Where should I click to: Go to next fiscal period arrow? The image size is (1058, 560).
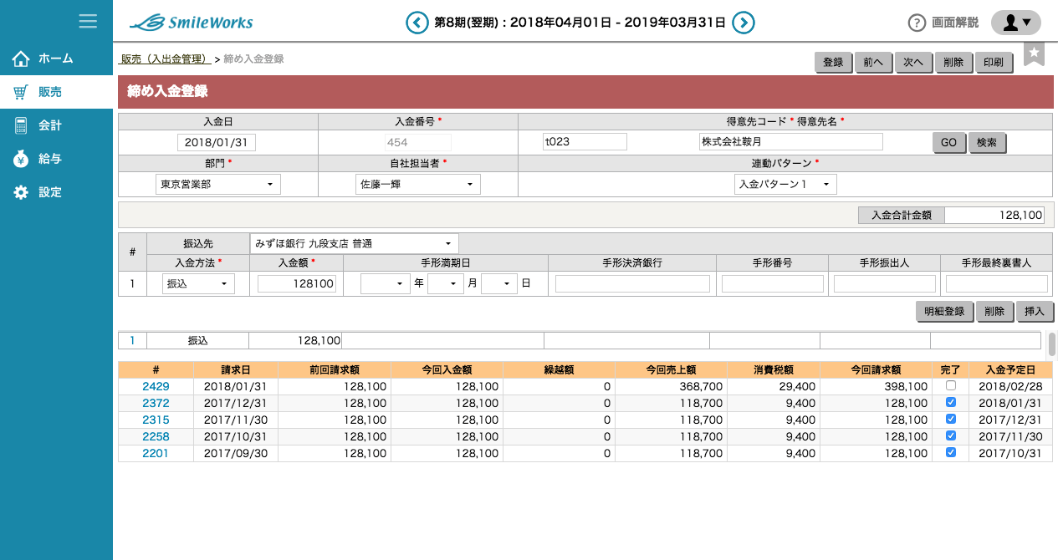click(744, 23)
